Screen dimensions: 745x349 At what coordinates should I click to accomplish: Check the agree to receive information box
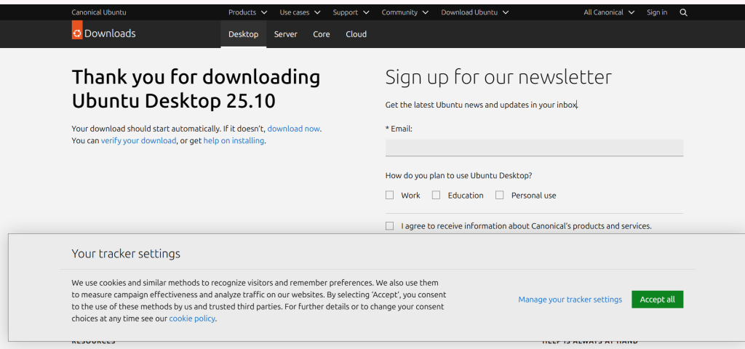(389, 226)
